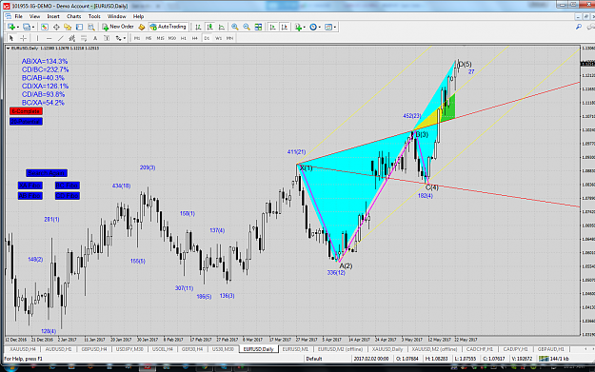Switch timeframe to M5
The image size is (595, 372).
point(149,38)
